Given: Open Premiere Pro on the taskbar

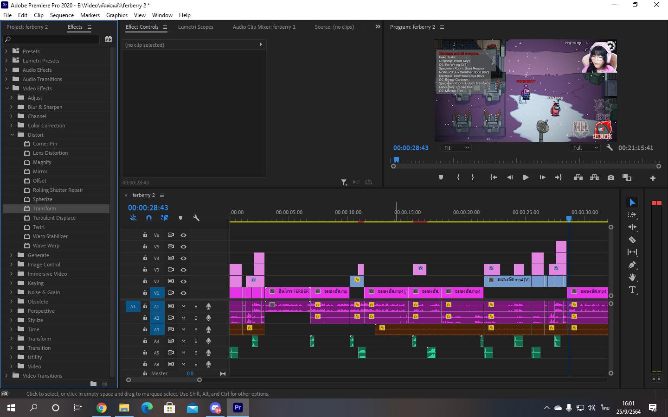Looking at the screenshot, I should point(238,408).
